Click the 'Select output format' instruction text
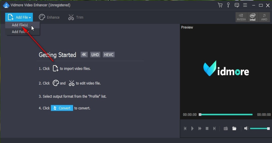This screenshot has width=272, height=143. coord(72,96)
